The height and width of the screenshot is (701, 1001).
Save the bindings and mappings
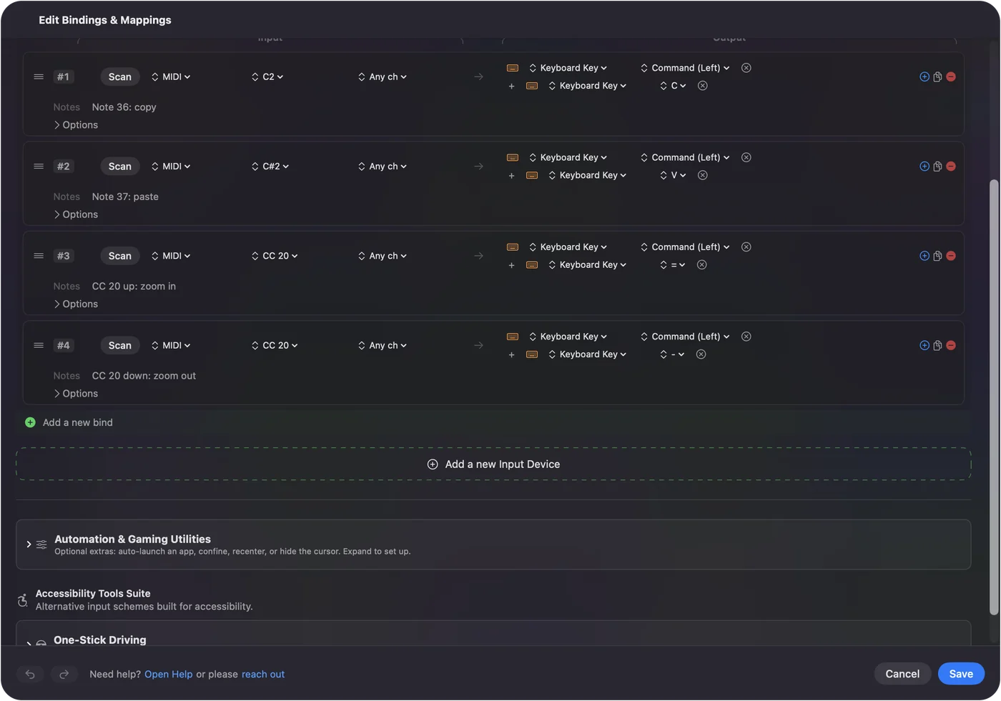(961, 674)
